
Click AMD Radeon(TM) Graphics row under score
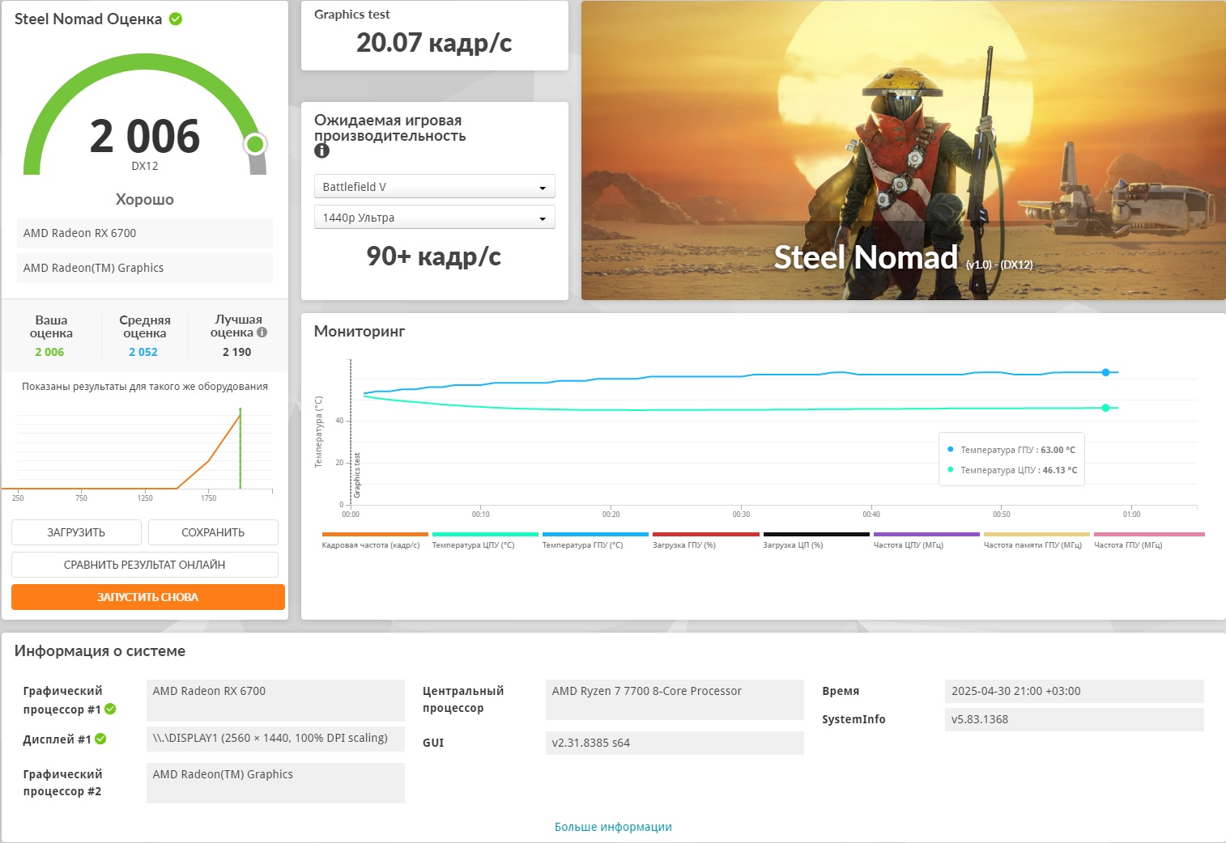click(x=145, y=268)
